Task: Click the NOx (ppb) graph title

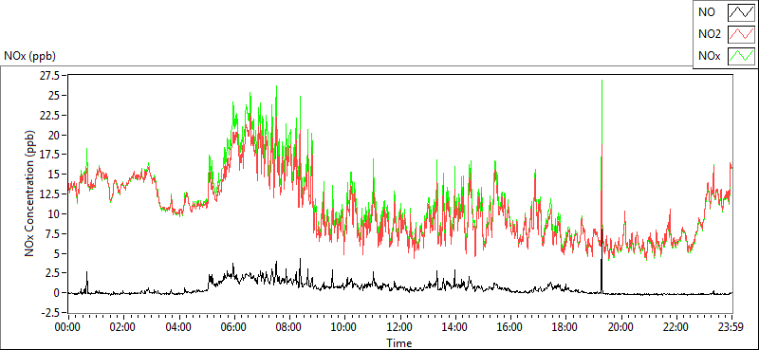Action: [x=30, y=56]
